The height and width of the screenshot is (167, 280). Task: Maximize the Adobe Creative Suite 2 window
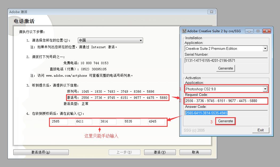[257, 31]
